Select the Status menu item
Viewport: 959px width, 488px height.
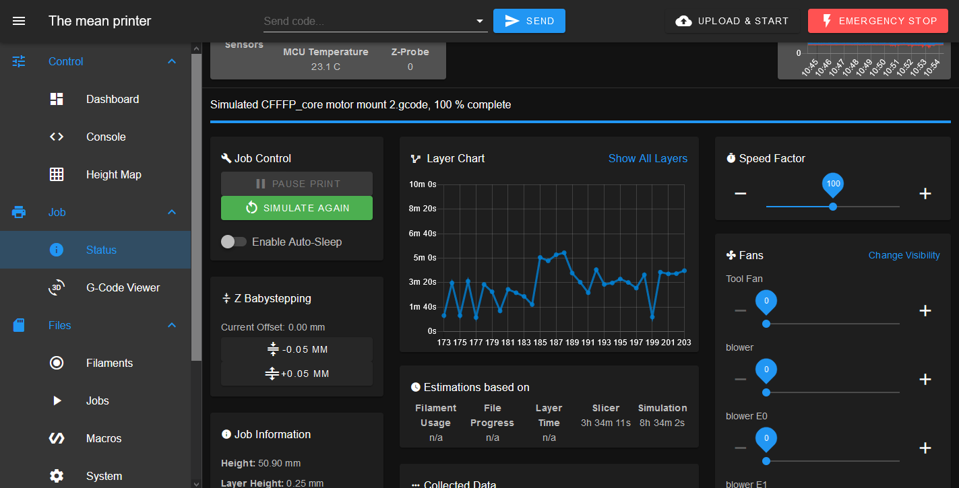[96, 250]
